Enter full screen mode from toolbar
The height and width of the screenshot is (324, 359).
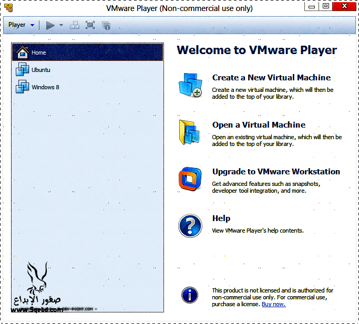coord(90,25)
